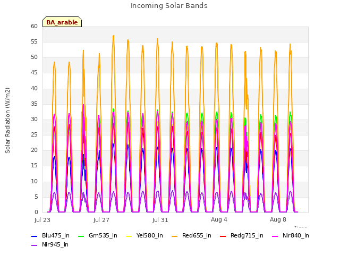340x255 pixels.
Task: Click the 50 y-axis tick label
Action: (x=34, y=57)
